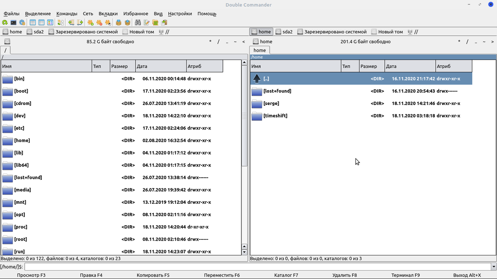497x279 pixels.
Task: Click the swap panels toolbar icon
Action: click(61, 23)
